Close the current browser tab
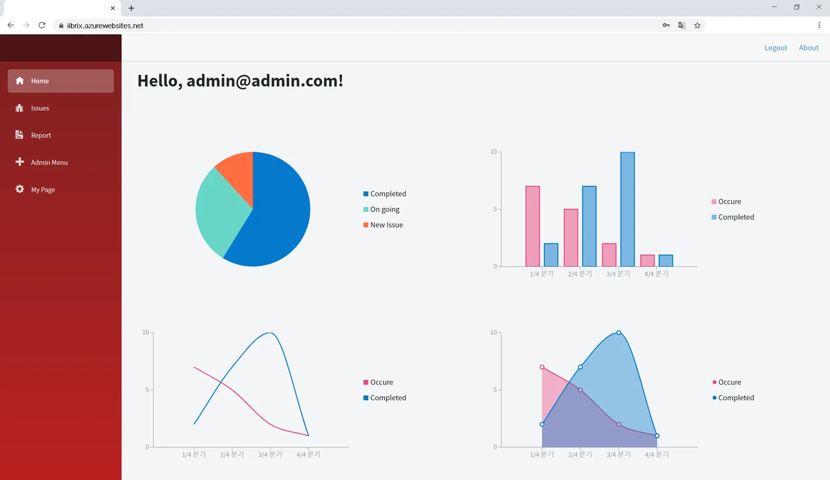The height and width of the screenshot is (480, 830). click(113, 8)
